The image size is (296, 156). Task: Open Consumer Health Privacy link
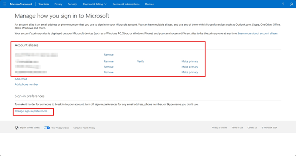[x=84, y=128]
